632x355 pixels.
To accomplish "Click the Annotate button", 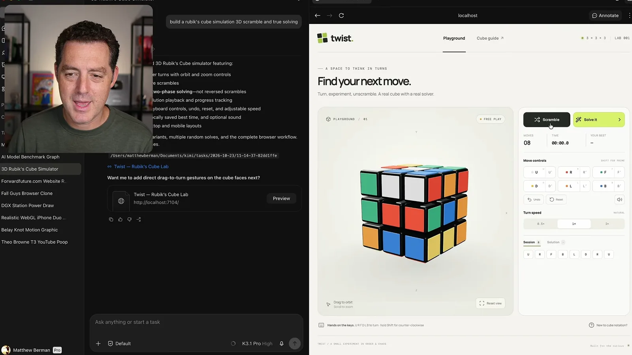I will 605,15.
